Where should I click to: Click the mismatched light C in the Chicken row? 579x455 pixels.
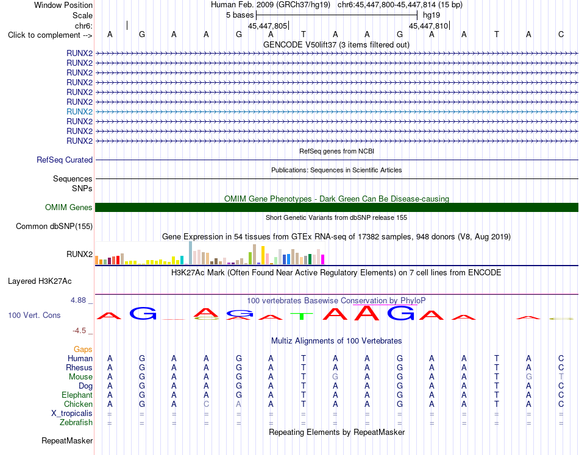(207, 404)
